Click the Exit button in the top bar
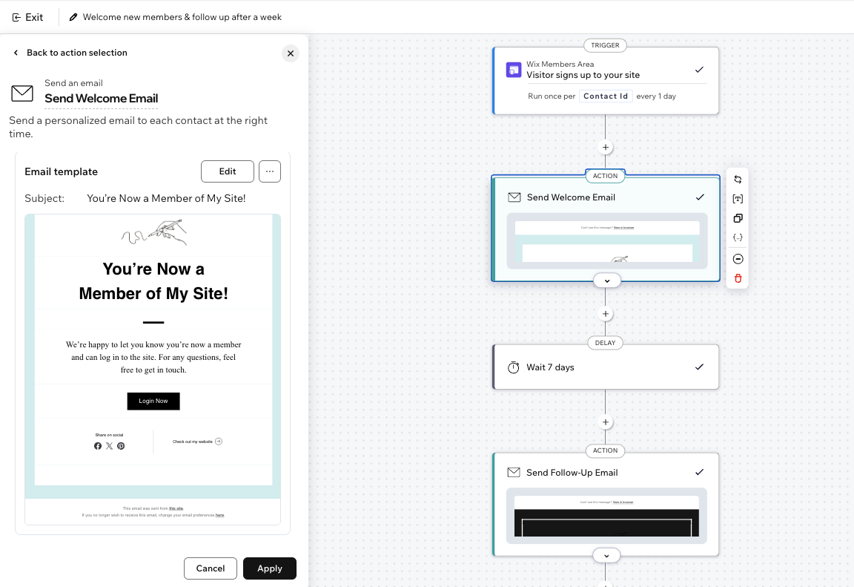Viewport: 854px width, 587px height. (27, 18)
